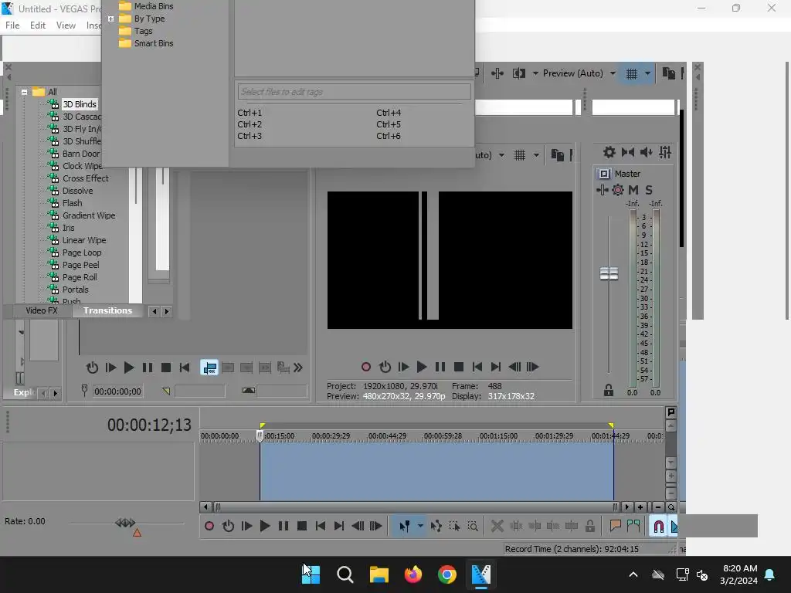Switch to the Video FX tab
791x593 pixels.
(42, 310)
